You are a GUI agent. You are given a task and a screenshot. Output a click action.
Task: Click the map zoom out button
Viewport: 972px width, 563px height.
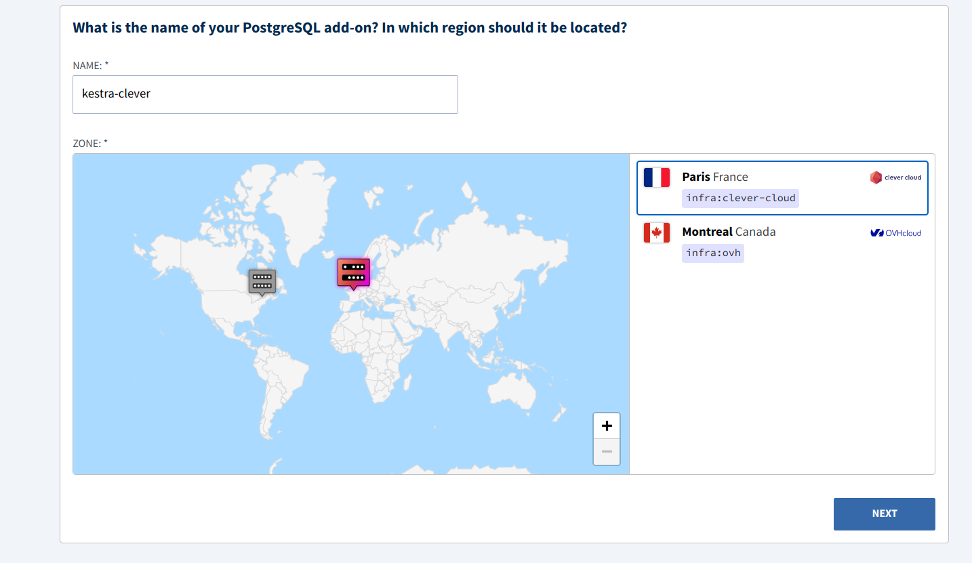[x=606, y=452]
